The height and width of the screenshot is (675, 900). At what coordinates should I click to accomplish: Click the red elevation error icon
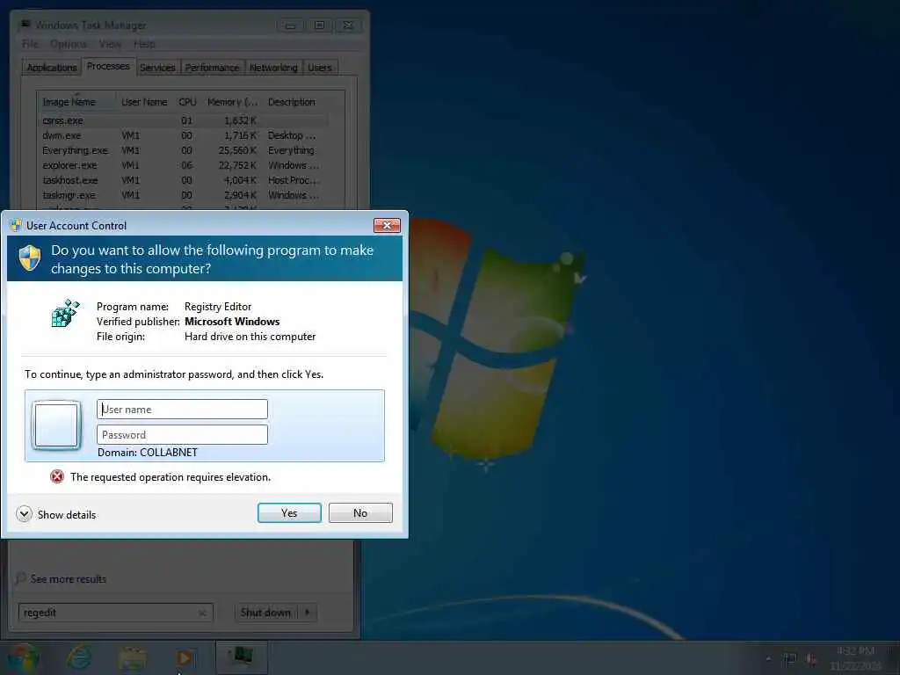[57, 476]
